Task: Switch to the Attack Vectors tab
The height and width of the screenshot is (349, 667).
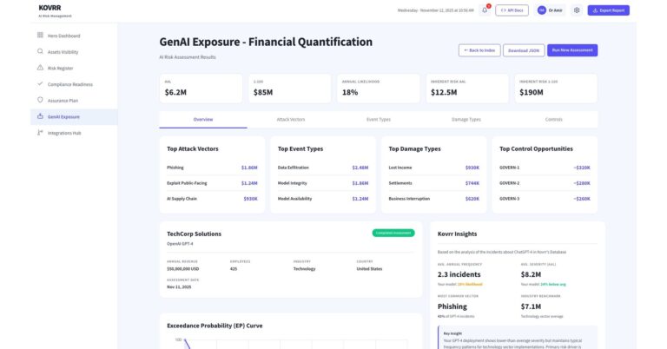Action: coord(291,120)
